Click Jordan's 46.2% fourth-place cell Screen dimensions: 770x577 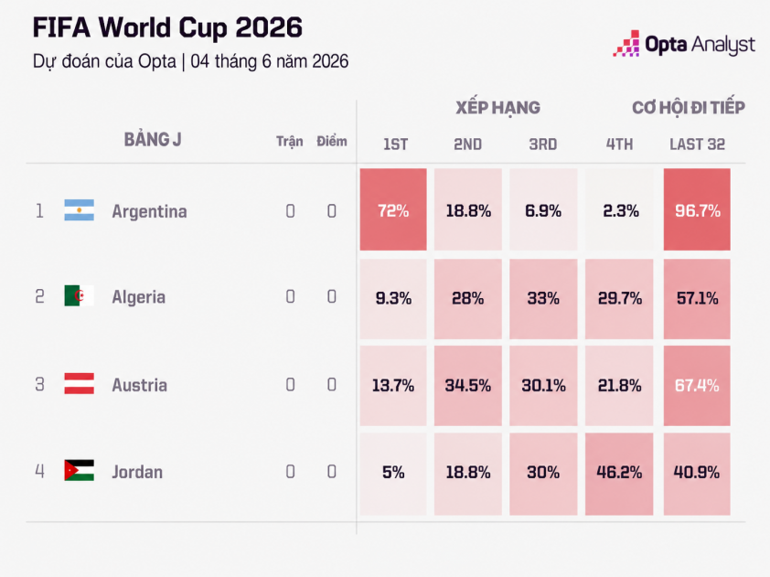coord(619,474)
